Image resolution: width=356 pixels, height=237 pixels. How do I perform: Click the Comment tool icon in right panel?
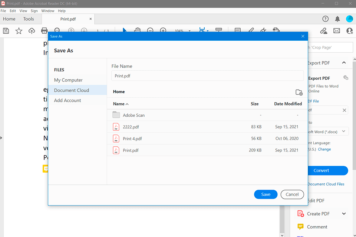[300, 227]
